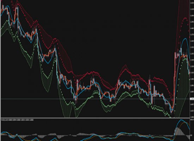Click the separator bar above MACD subwindow
Image resolution: width=194 pixels, height=141 pixels.
(95, 118)
